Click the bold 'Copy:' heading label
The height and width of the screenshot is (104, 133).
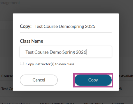click(26, 26)
